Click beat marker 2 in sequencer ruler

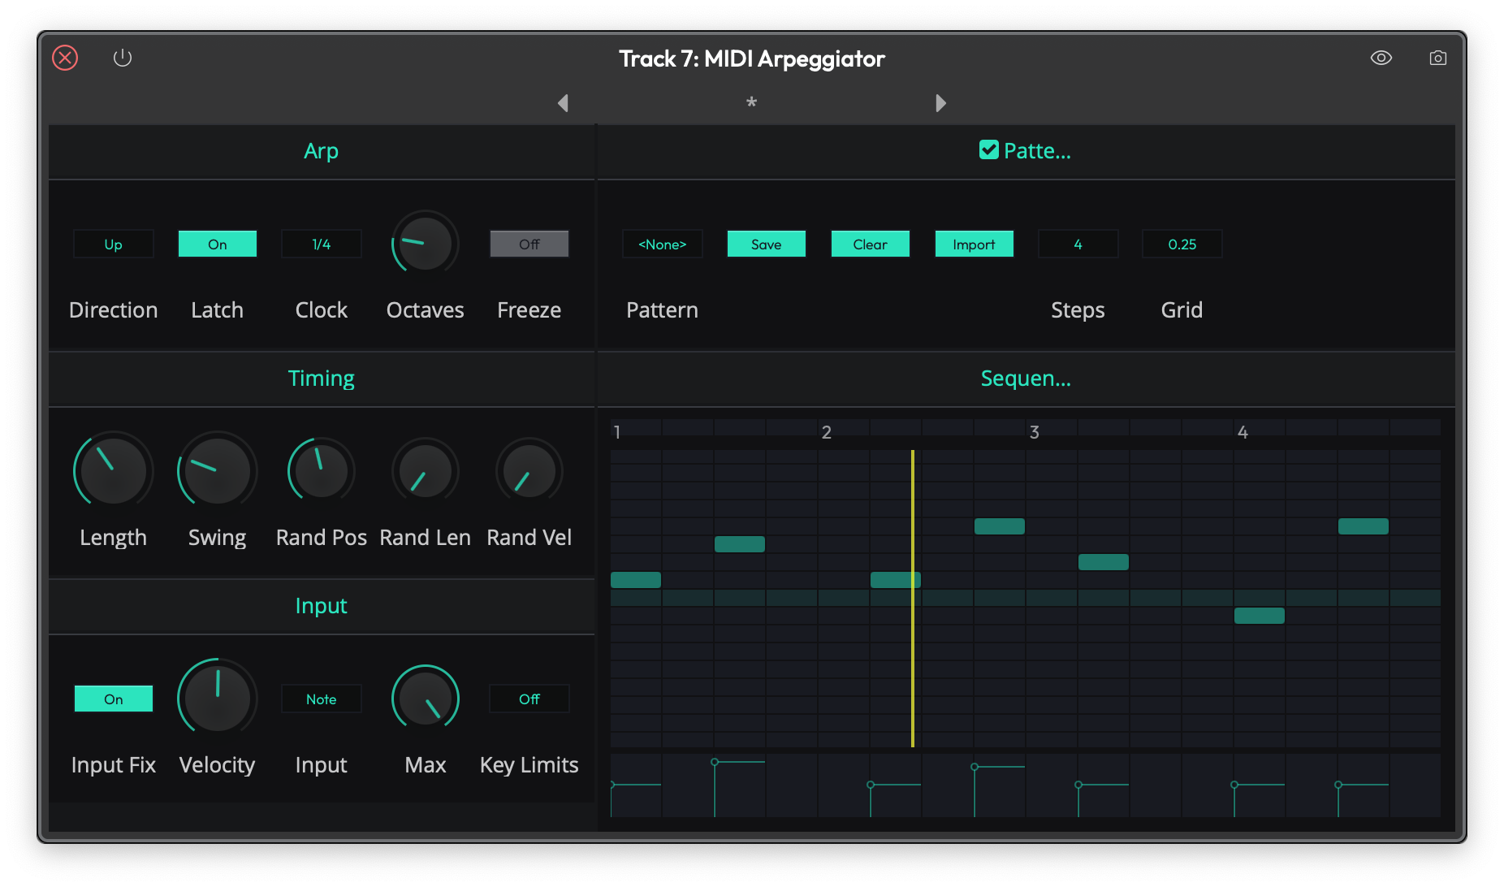(x=827, y=432)
